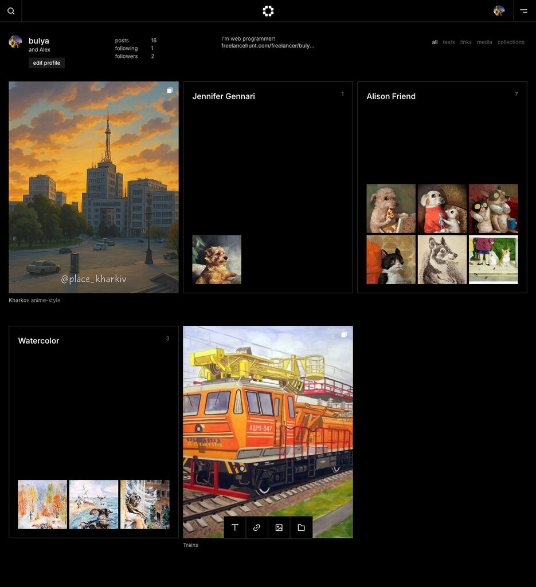Switch to the 'collections' filter tab
This screenshot has height=587, width=536.
coord(511,42)
